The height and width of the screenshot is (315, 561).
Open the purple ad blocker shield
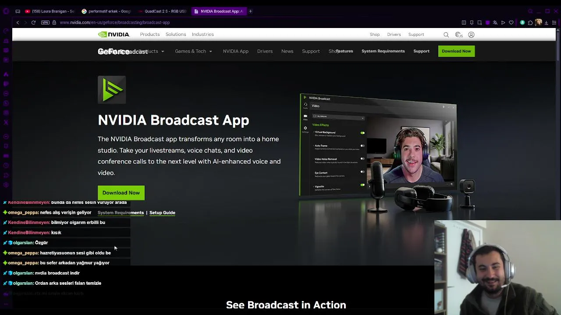coord(487,22)
